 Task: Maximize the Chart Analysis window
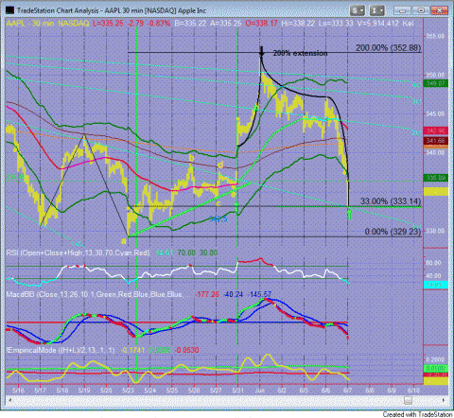(421, 10)
